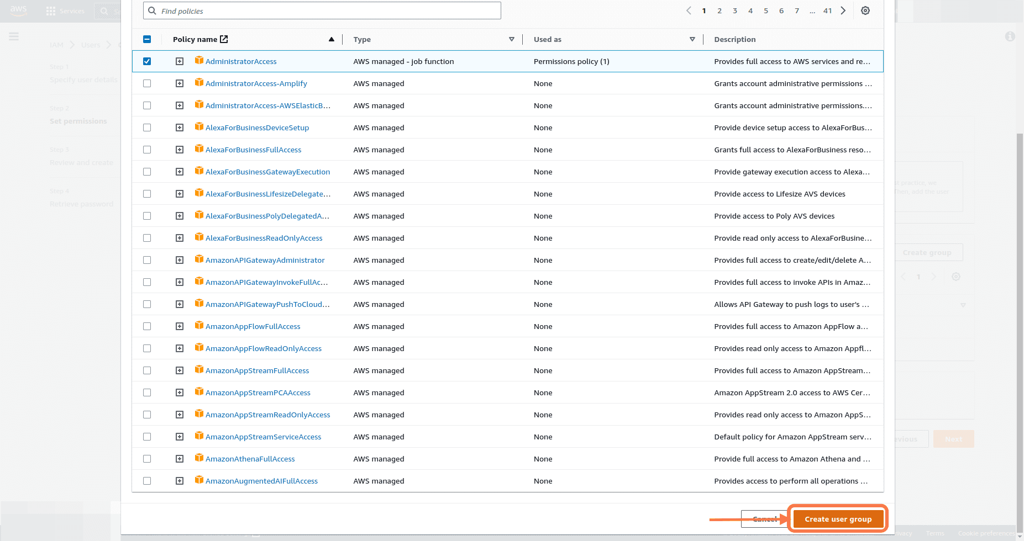
Task: Expand the AmazonAppStreamServiceAccess policy row
Action: click(x=180, y=437)
